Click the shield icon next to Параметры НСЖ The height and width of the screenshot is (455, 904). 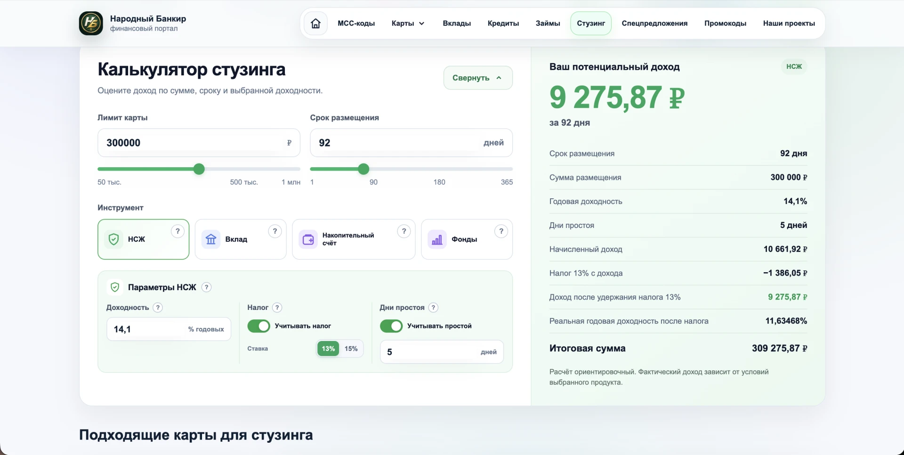click(x=115, y=287)
